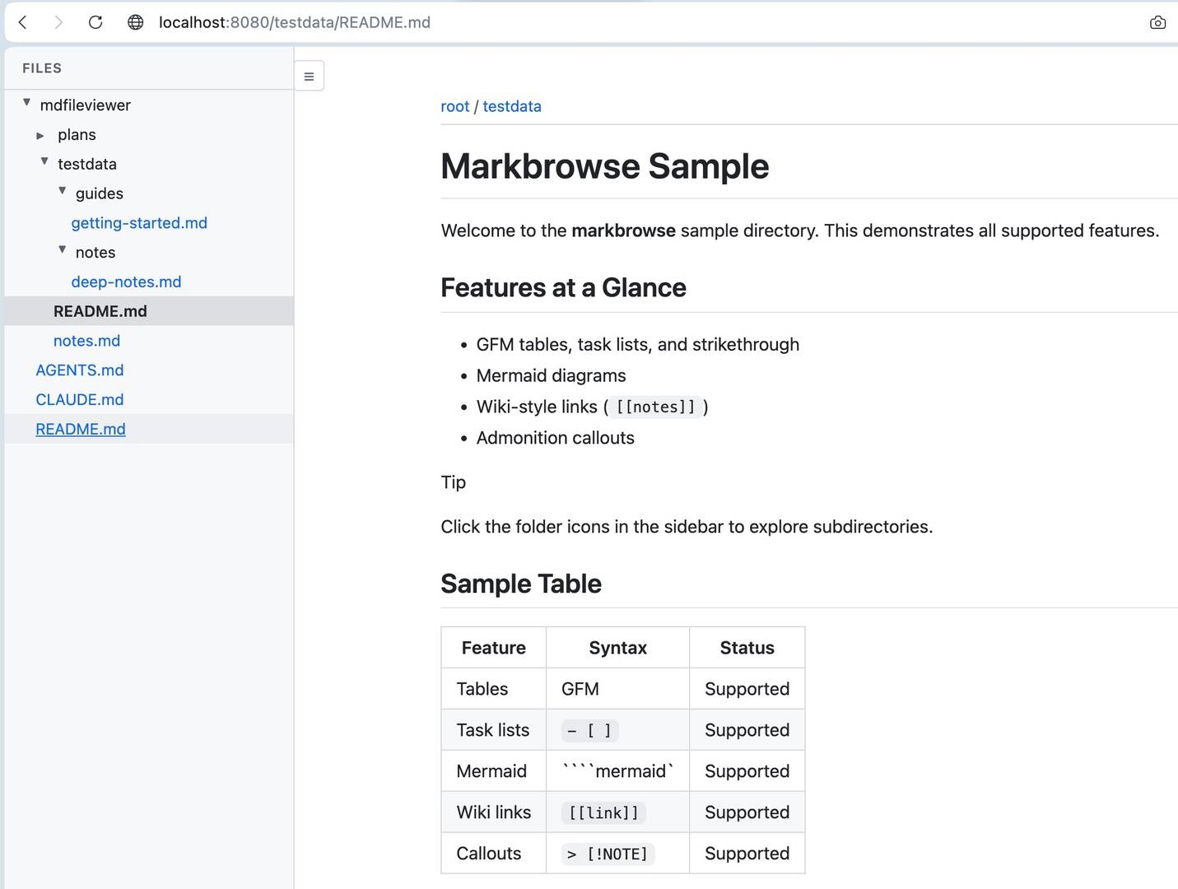Click FILES sidebar header
Image resolution: width=1178 pixels, height=889 pixels.
pyautogui.click(x=42, y=68)
